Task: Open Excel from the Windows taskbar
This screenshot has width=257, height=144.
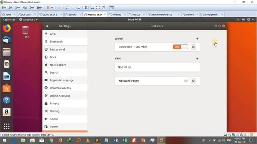Action: point(125,140)
